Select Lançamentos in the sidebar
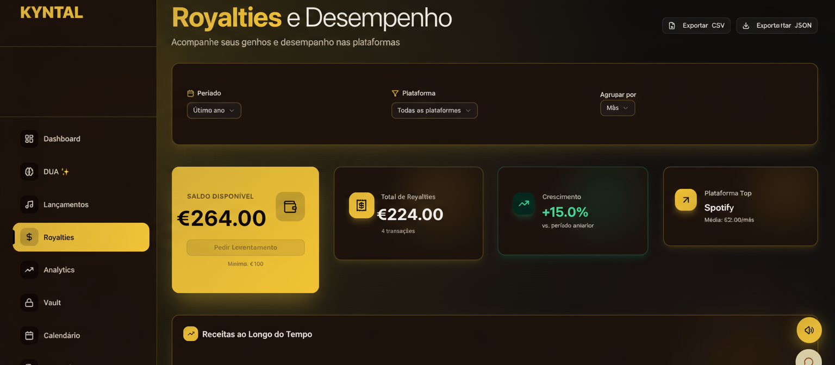 click(66, 205)
